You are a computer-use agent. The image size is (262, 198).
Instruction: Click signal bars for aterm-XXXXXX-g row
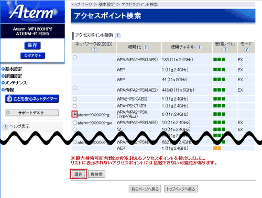pyautogui.click(x=219, y=114)
